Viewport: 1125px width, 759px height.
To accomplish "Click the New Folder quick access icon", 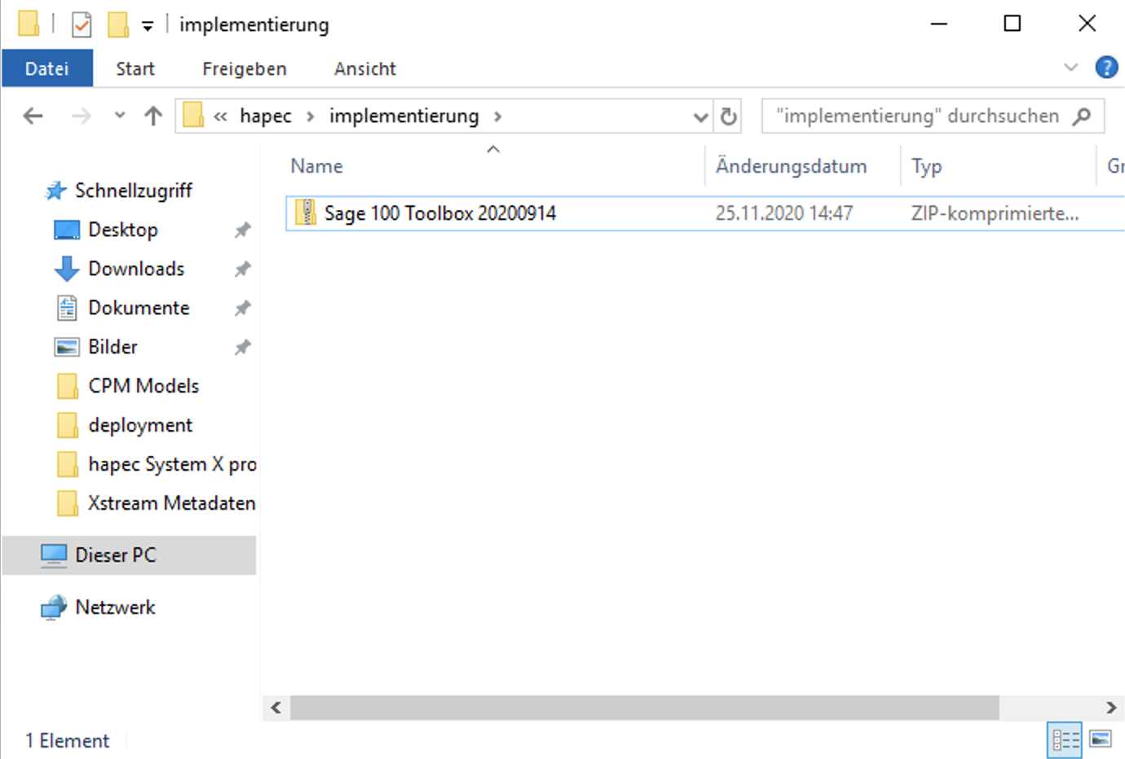I will 118,24.
